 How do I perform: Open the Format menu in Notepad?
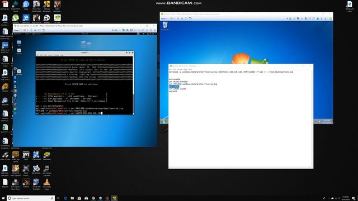tap(180, 69)
